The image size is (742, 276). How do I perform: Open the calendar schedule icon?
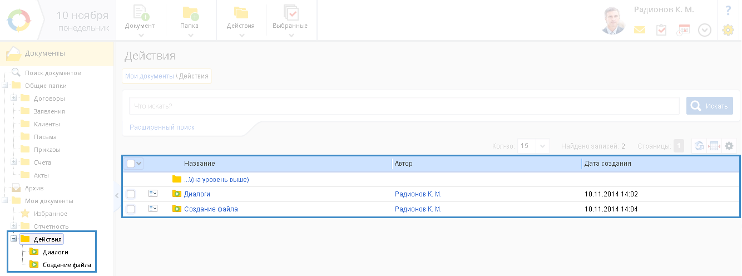coord(683,30)
